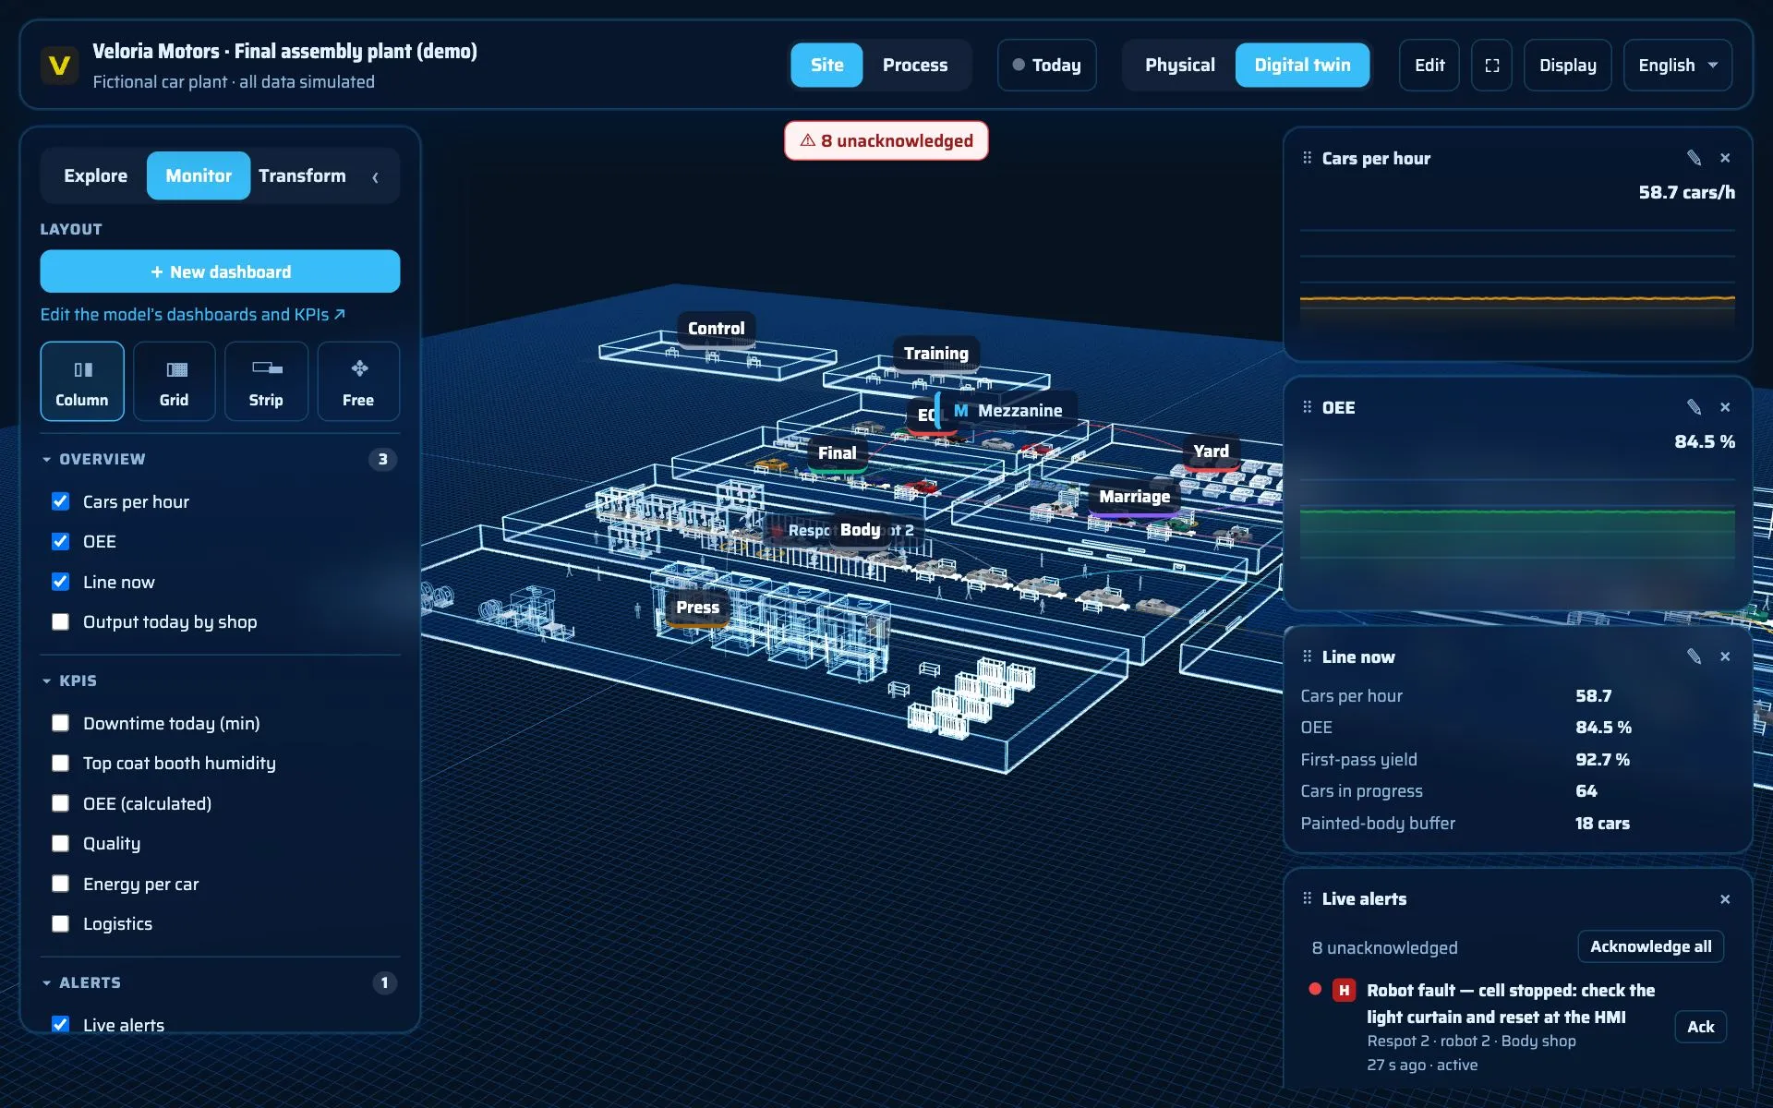This screenshot has width=1773, height=1108.
Task: Open the Today date selector
Action: pos(1046,66)
